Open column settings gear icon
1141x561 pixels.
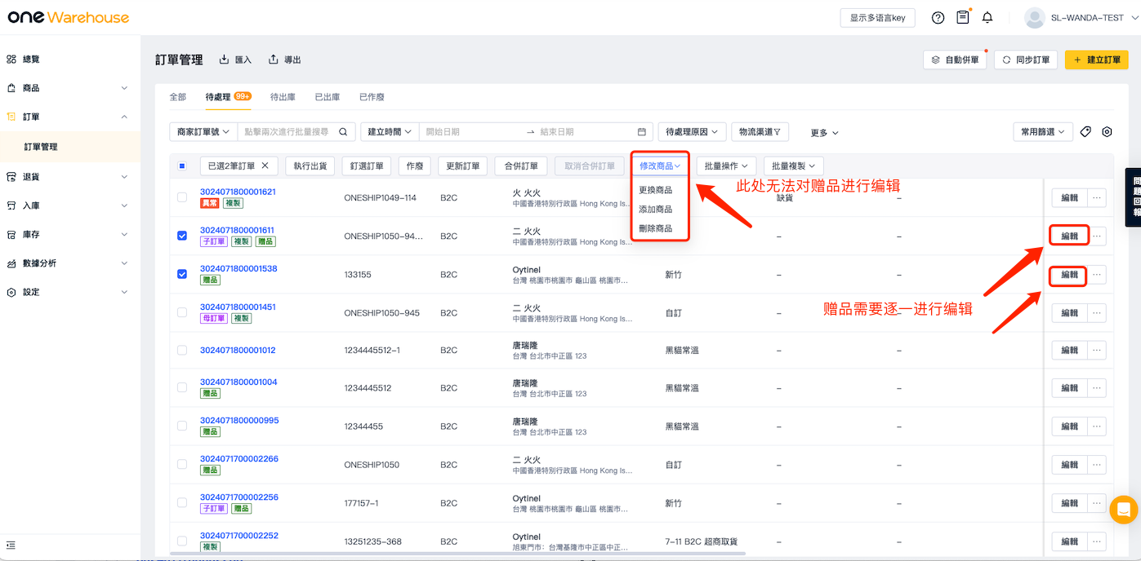coord(1107,132)
